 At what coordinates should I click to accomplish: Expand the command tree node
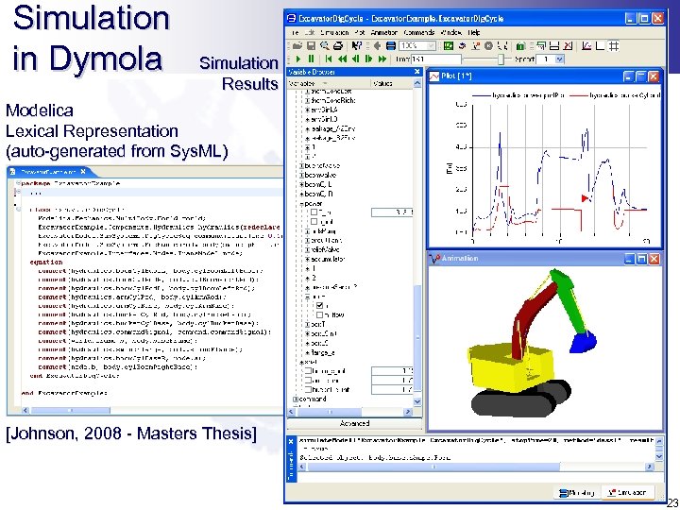(x=296, y=399)
